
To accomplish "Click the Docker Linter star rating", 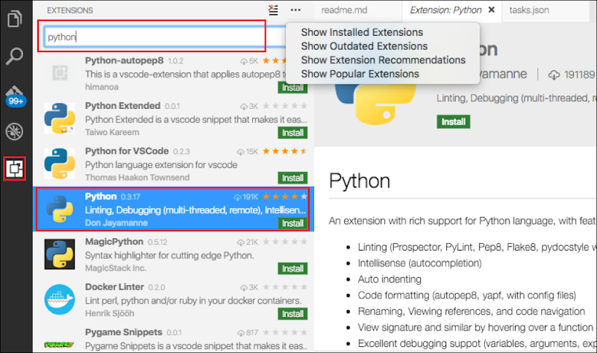I will [285, 287].
